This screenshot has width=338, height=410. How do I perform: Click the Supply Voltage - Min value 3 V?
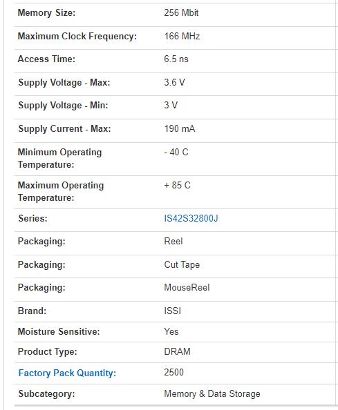[x=171, y=105]
